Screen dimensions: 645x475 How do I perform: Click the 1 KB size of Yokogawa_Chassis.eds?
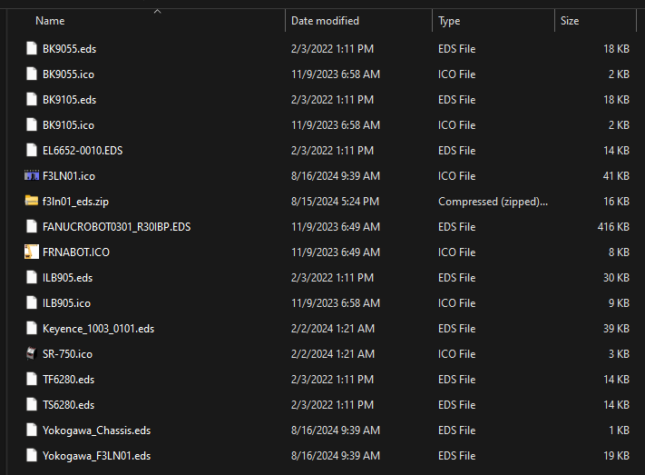click(x=619, y=430)
